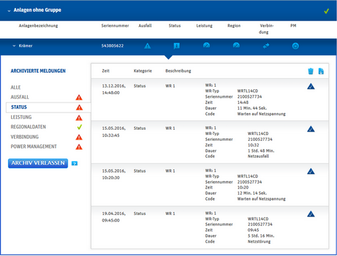The width and height of the screenshot is (337, 256).
Task: Click the ARCHIV VERLASSEN button
Action: click(x=38, y=163)
